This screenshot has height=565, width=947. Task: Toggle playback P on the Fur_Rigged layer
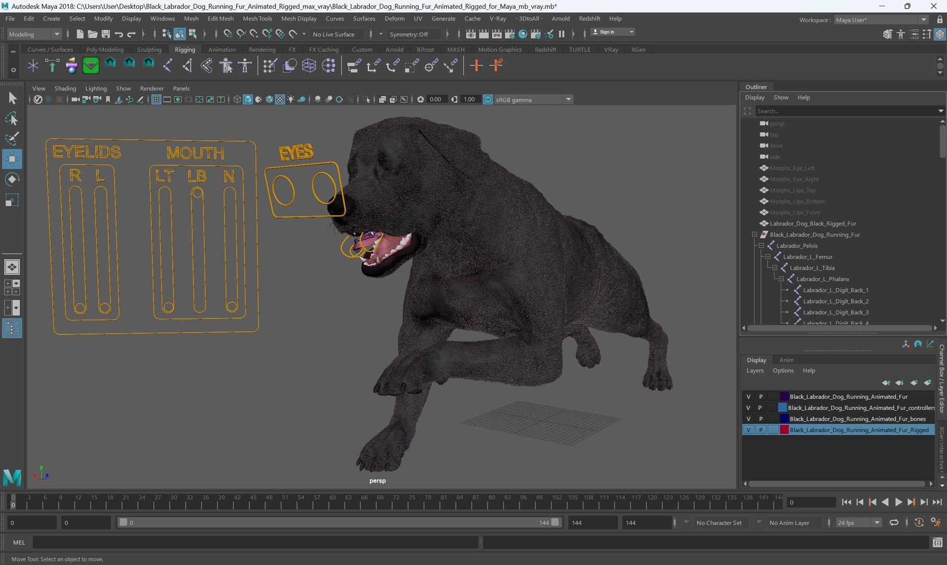[x=761, y=430]
